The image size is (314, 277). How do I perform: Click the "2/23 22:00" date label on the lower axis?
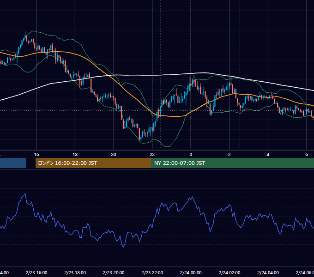coord(152,272)
